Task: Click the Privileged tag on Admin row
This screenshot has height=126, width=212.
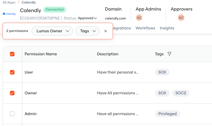Action: [167, 114]
